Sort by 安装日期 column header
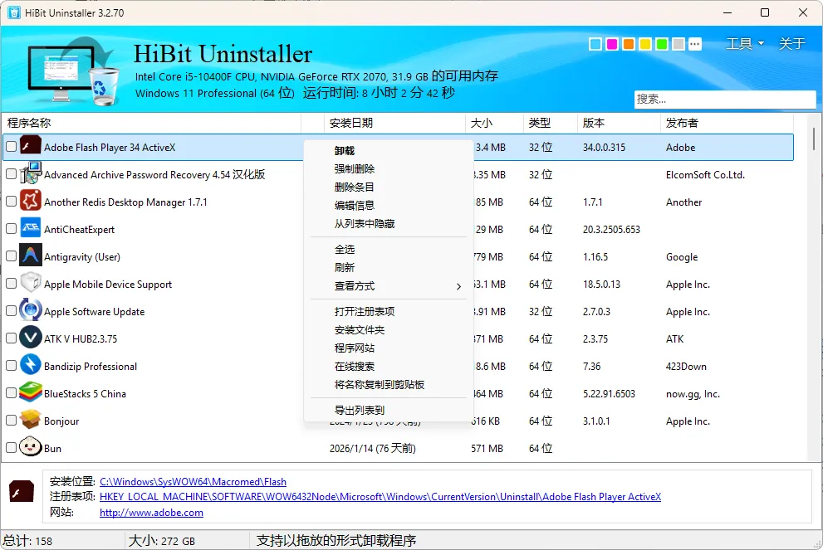The height and width of the screenshot is (550, 823). tap(394, 123)
